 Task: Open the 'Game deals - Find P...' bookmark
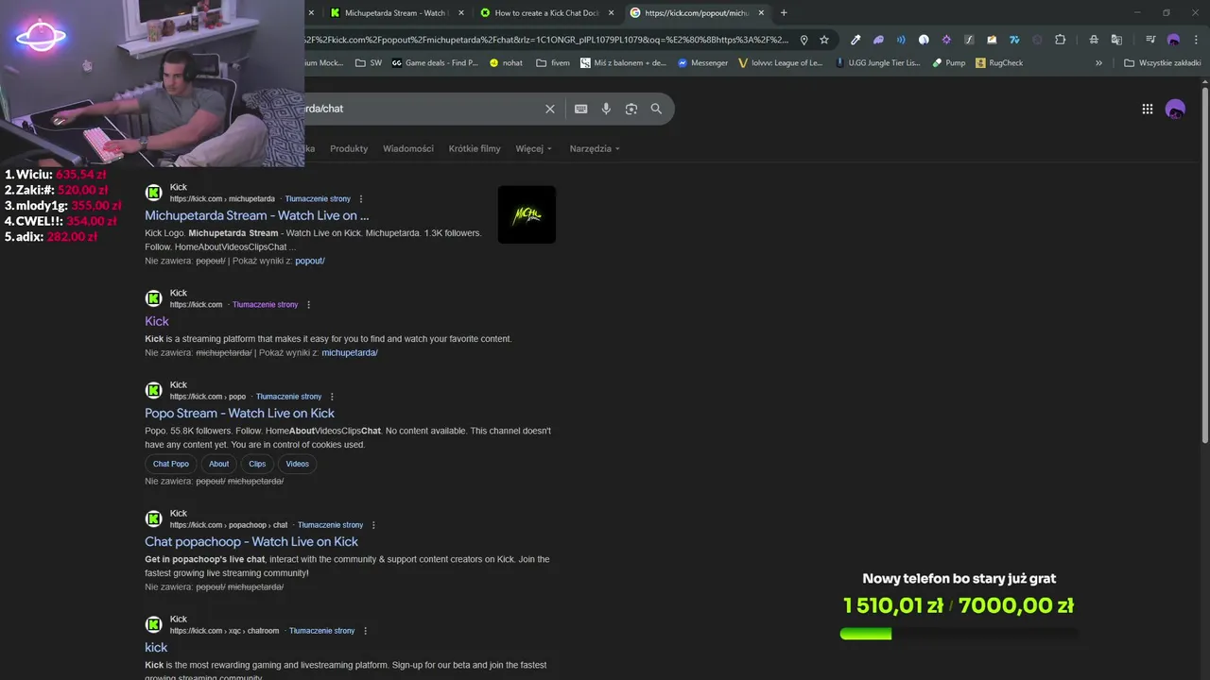[435, 63]
